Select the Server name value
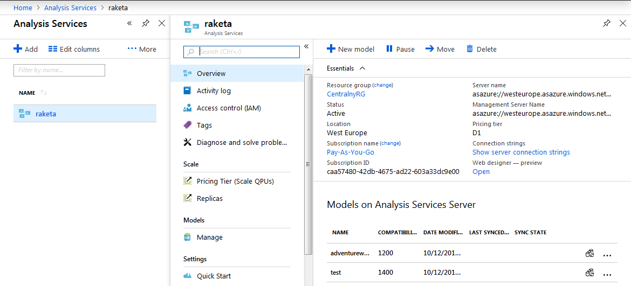Image resolution: width=631 pixels, height=286 pixels. [541, 94]
